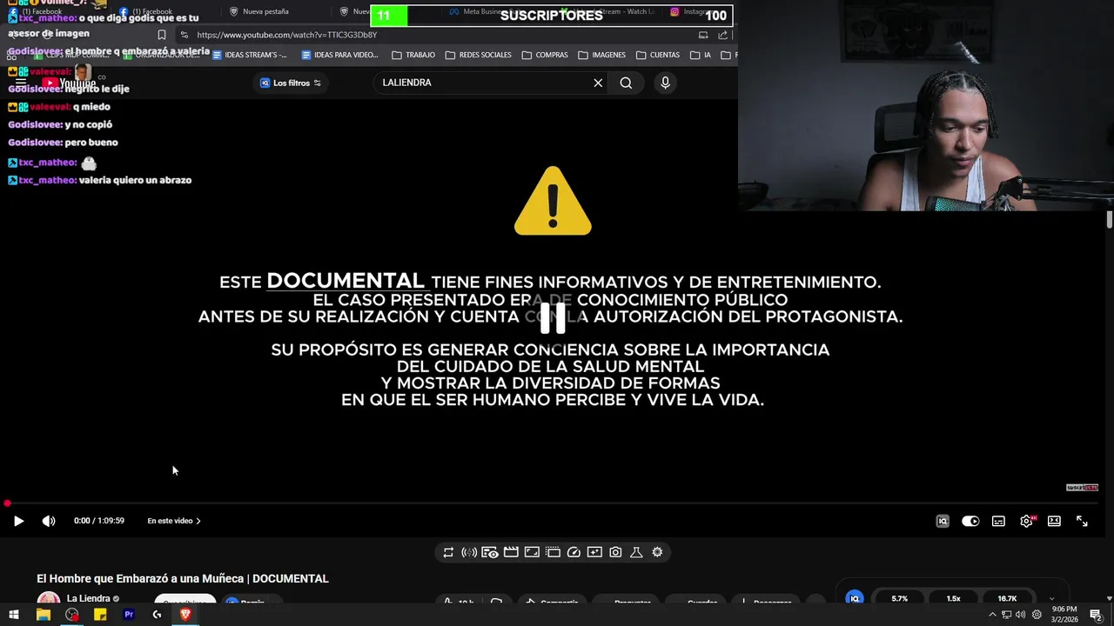Click the picture-in-picture address bar icon

pos(703,35)
